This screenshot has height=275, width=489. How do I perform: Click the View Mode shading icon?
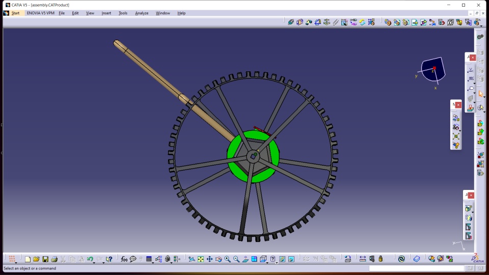click(273, 259)
